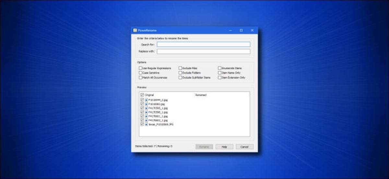Select the Item Extension Only checkbox
389x179 pixels.
220,78
